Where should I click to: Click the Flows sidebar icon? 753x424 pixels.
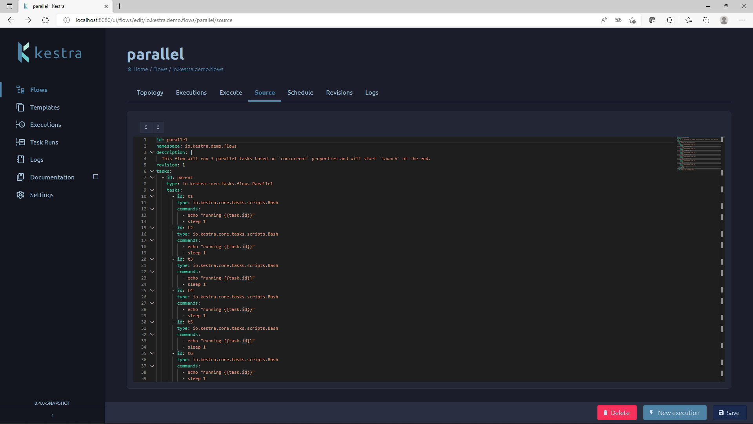(20, 90)
